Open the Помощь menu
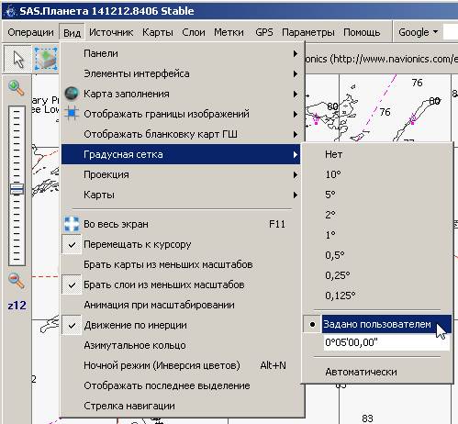 pos(362,32)
